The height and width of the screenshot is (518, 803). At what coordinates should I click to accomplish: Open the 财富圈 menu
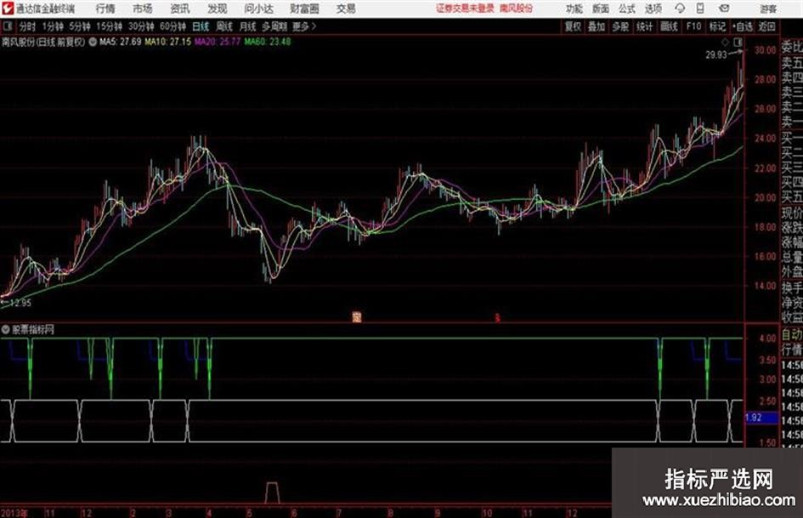304,9
